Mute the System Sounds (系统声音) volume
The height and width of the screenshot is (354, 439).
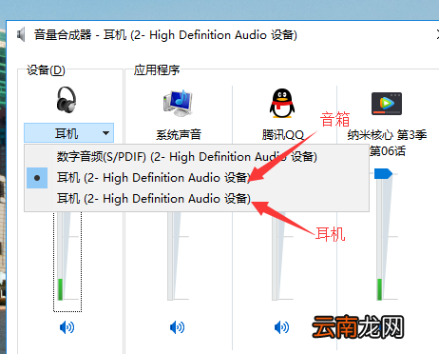177,327
